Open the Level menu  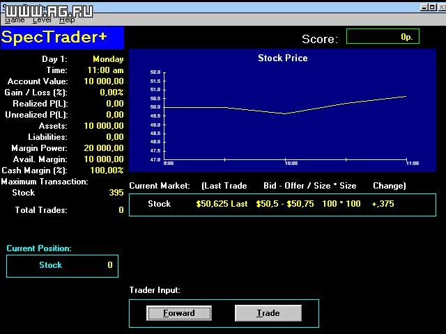[42, 20]
